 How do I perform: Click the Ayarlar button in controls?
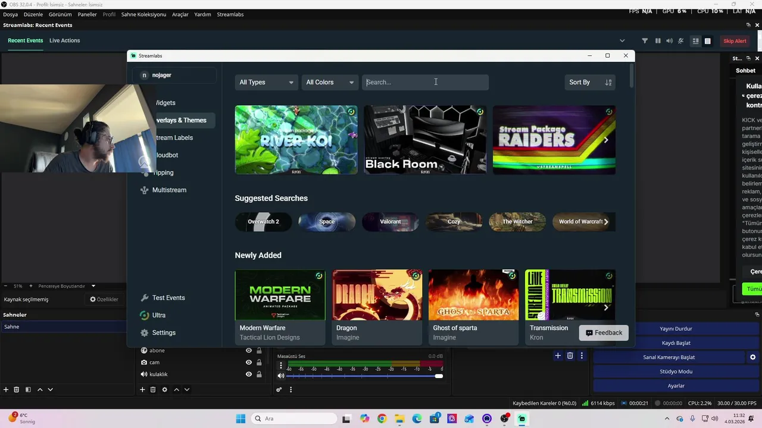coord(676,386)
